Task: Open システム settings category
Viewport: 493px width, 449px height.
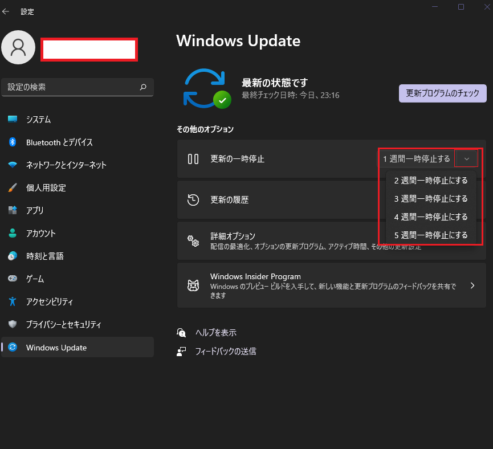Action: point(78,120)
